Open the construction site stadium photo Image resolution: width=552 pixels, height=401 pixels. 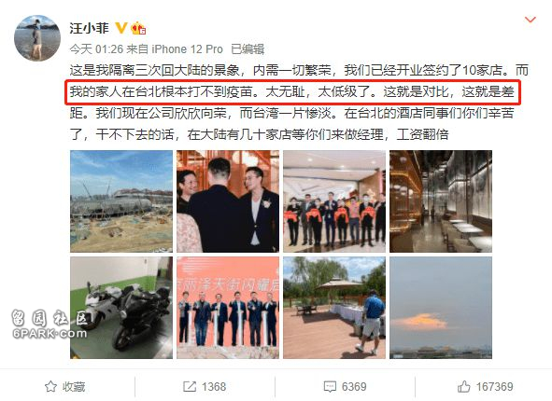pos(121,201)
